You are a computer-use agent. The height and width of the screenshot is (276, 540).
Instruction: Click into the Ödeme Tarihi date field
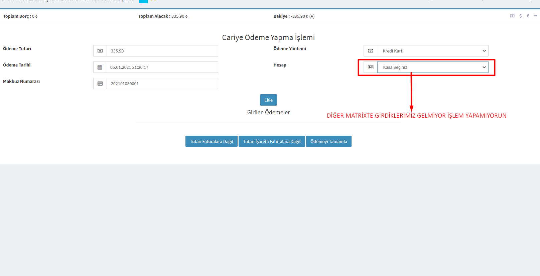click(x=162, y=67)
